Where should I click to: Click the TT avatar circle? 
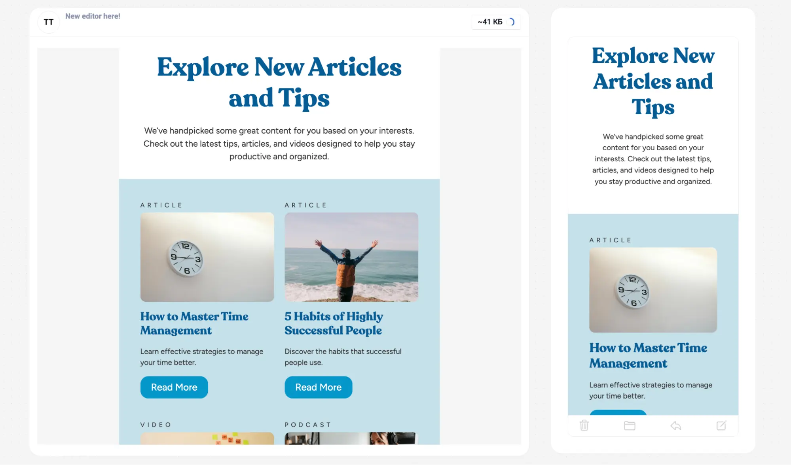[49, 22]
